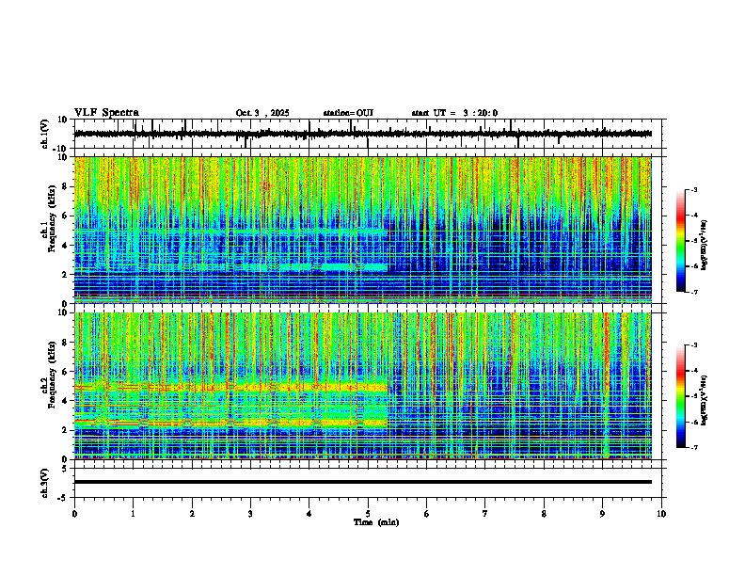
Task: Click time axis tick label "7"
Action: tap(485, 514)
